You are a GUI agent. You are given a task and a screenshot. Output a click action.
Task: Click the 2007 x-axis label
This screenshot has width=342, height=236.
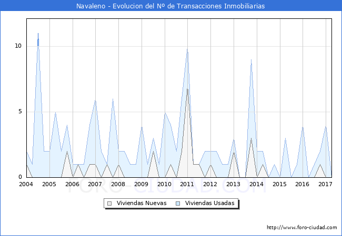tap(95, 184)
